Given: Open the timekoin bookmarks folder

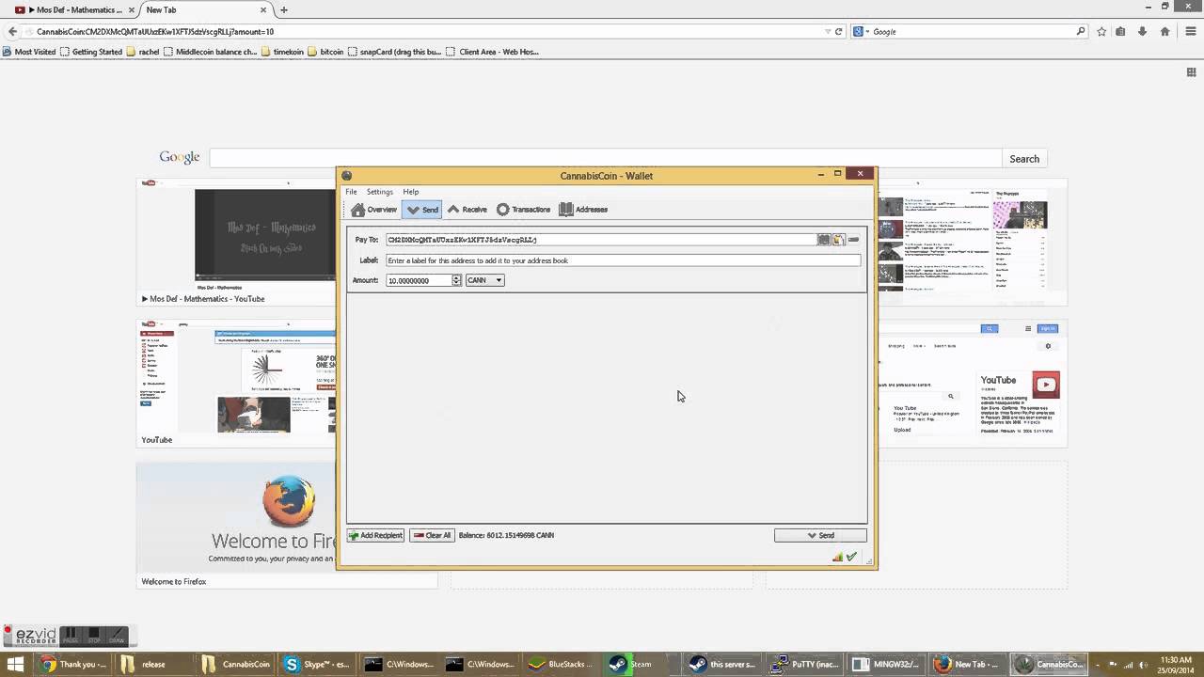Looking at the screenshot, I should click(283, 52).
